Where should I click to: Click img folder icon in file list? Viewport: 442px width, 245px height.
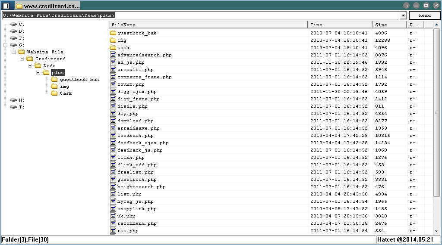113,40
